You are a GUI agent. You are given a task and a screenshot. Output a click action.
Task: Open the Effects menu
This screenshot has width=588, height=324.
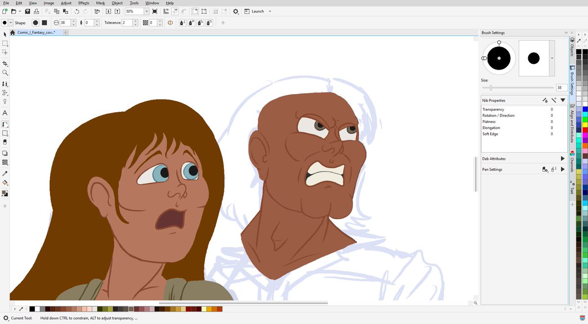84,3
